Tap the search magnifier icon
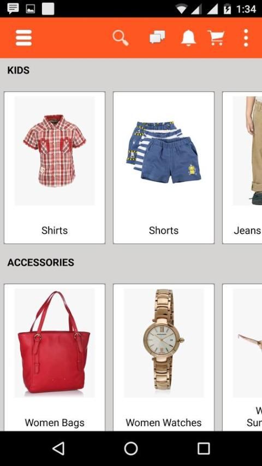 tap(121, 38)
